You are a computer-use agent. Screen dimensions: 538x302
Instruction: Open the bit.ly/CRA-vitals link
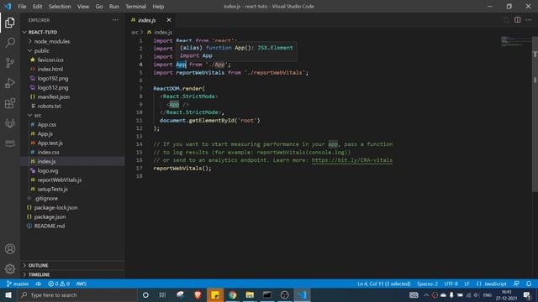(352, 160)
